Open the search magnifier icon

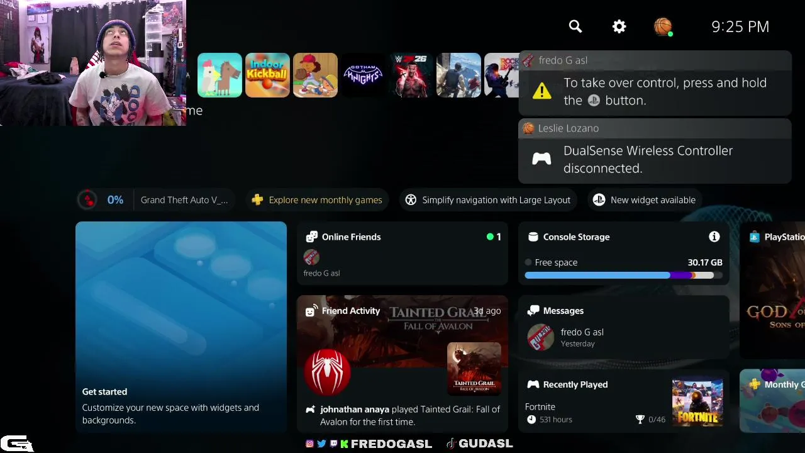(575, 26)
